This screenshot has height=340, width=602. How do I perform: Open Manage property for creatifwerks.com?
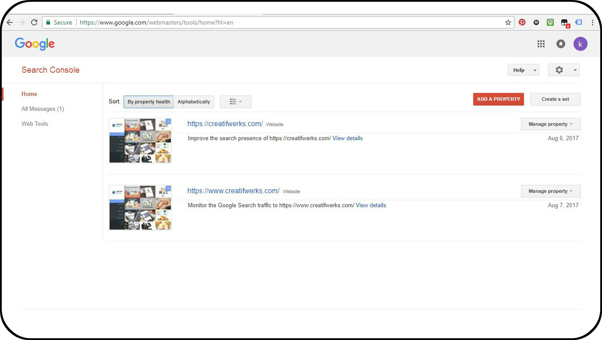551,124
